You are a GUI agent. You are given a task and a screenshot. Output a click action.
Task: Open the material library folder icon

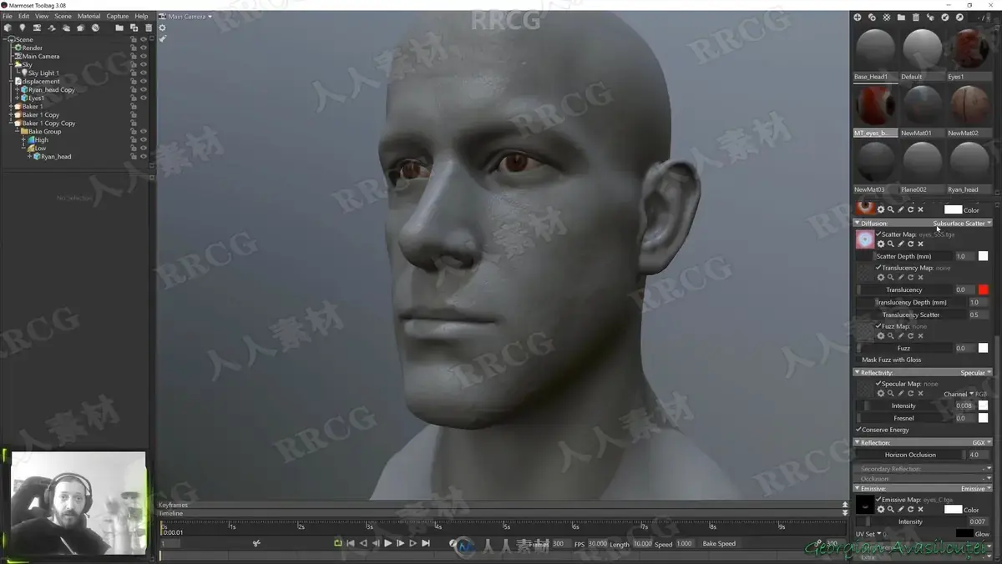[901, 17]
